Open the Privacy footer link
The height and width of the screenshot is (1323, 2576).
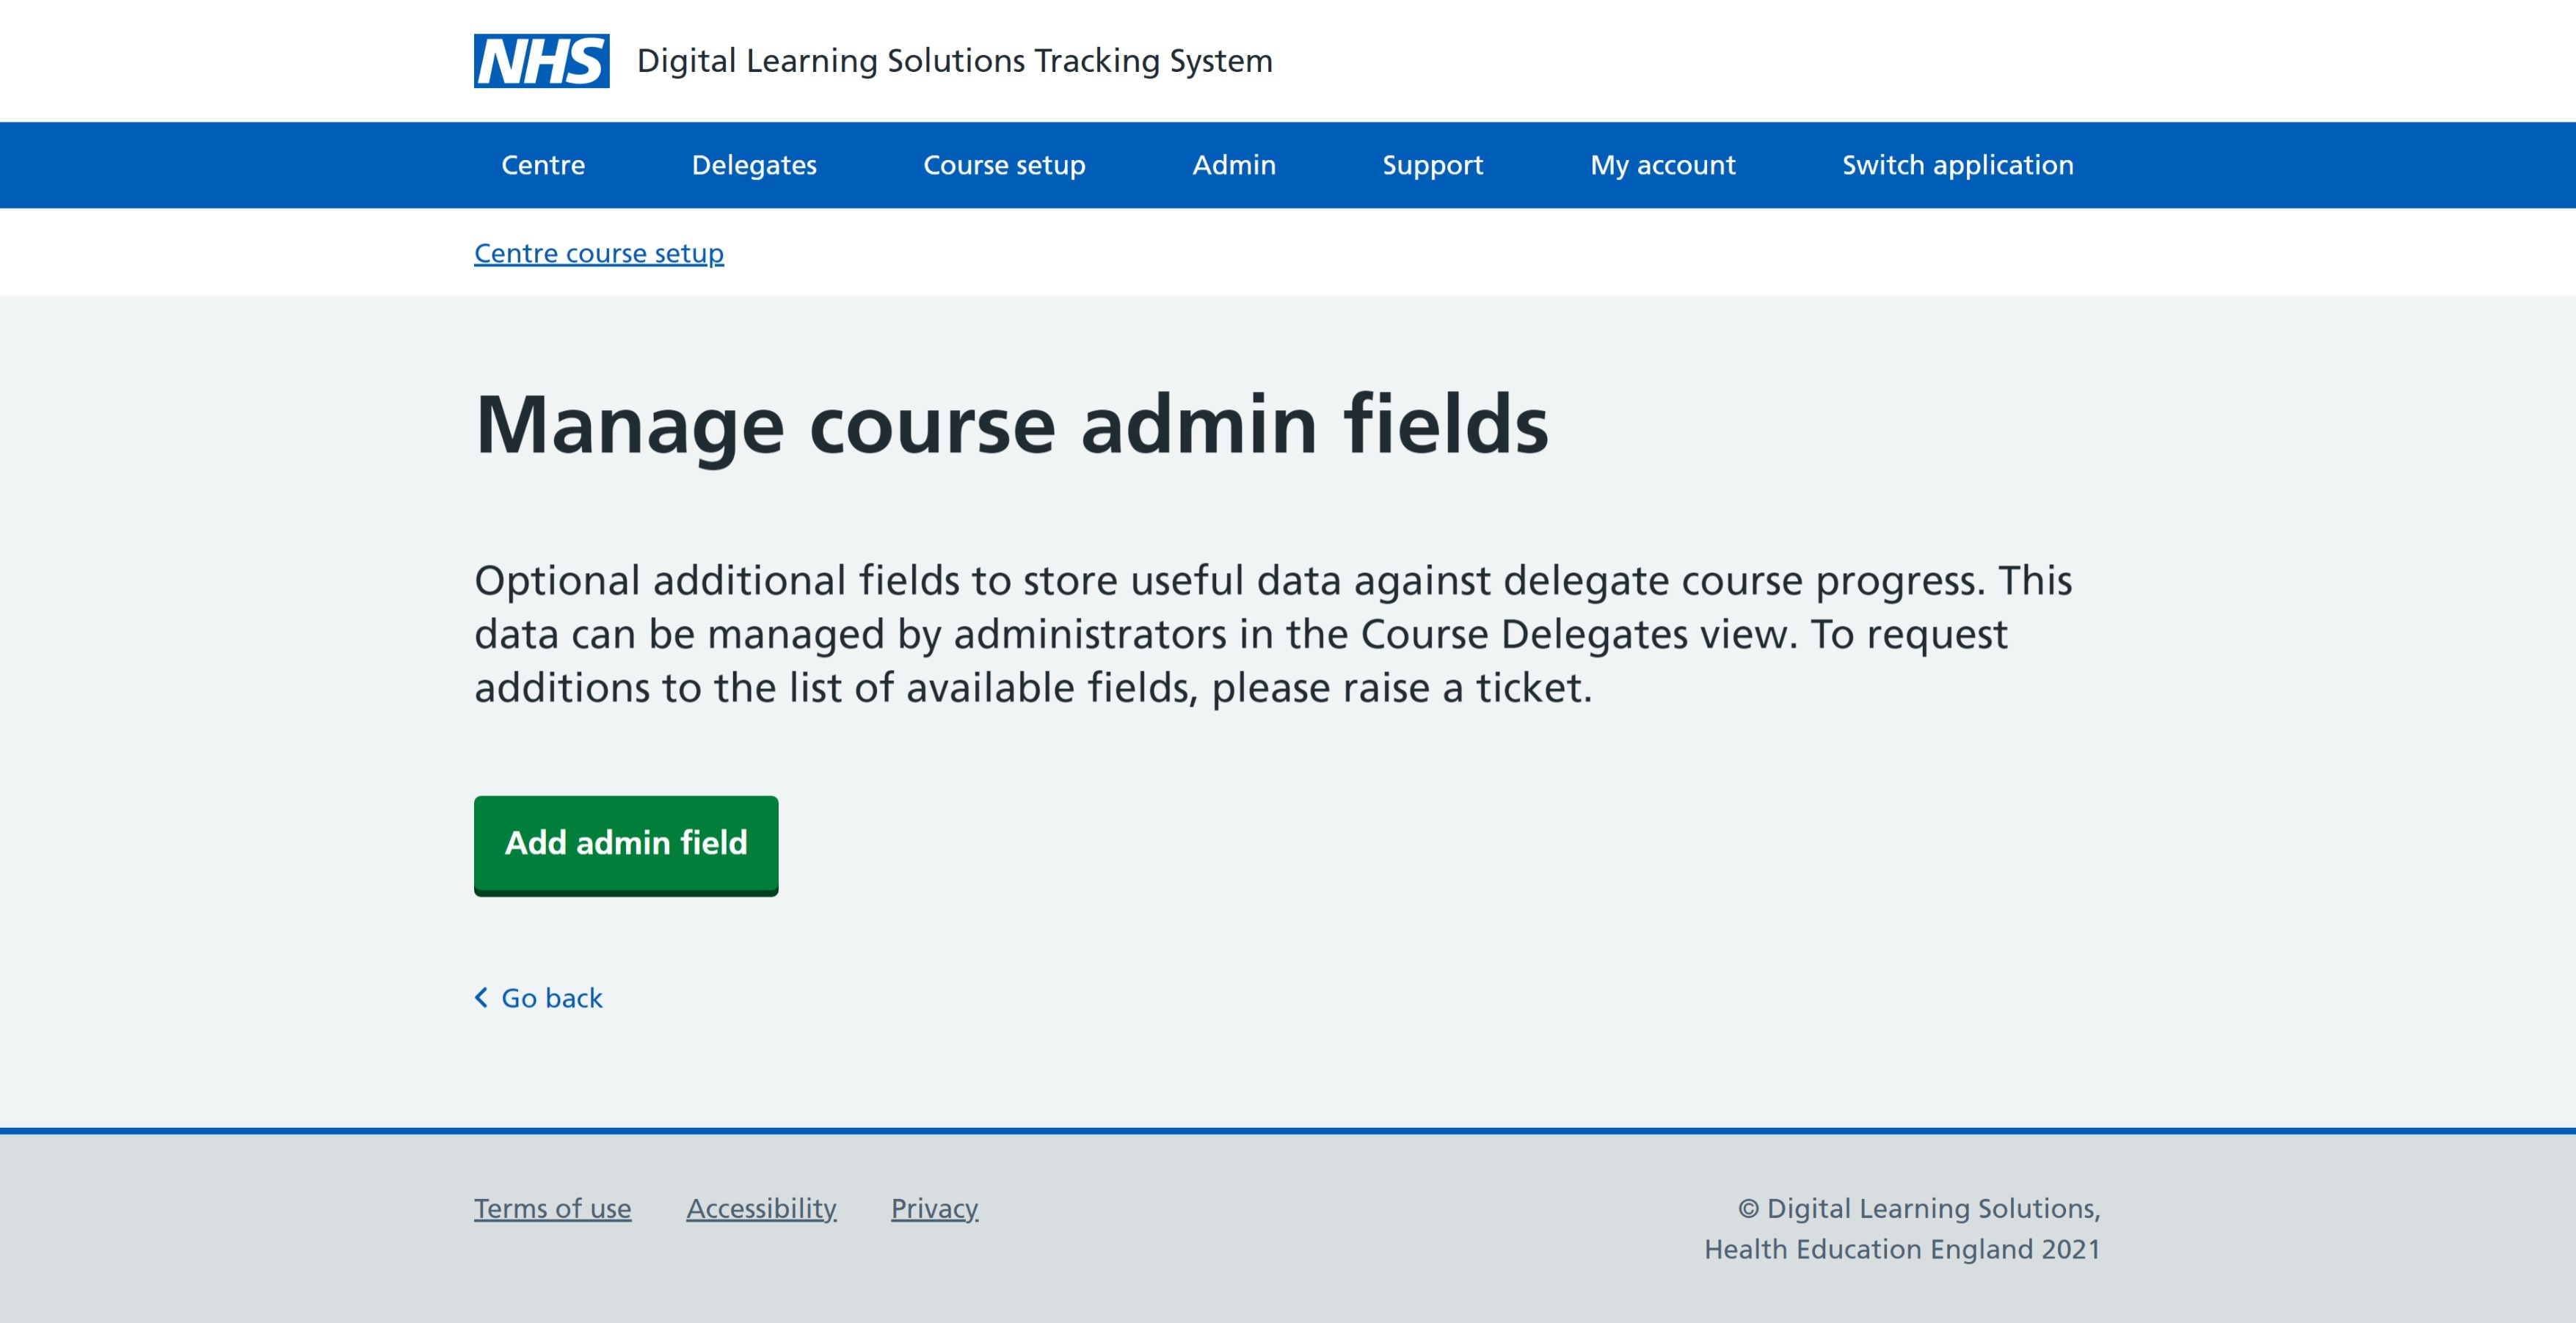934,1208
